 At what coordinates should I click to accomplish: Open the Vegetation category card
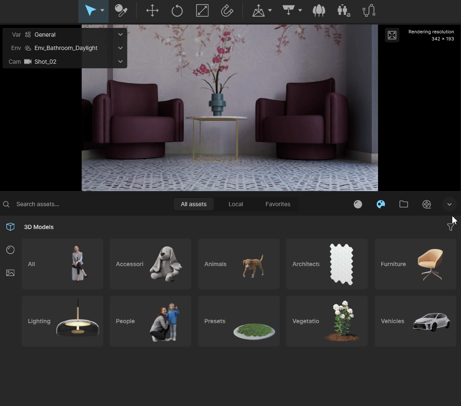tap(327, 321)
